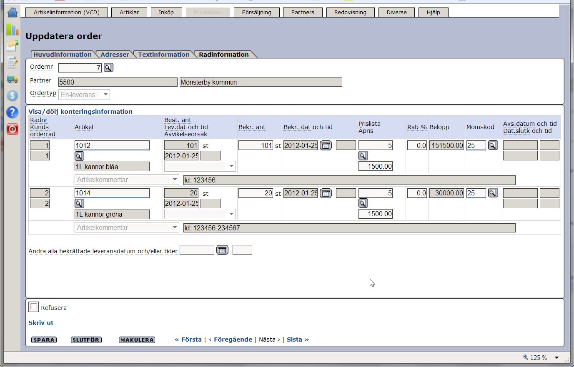Image resolution: width=574 pixels, height=367 pixels.
Task: Open the Redovisning menu
Action: tap(350, 12)
